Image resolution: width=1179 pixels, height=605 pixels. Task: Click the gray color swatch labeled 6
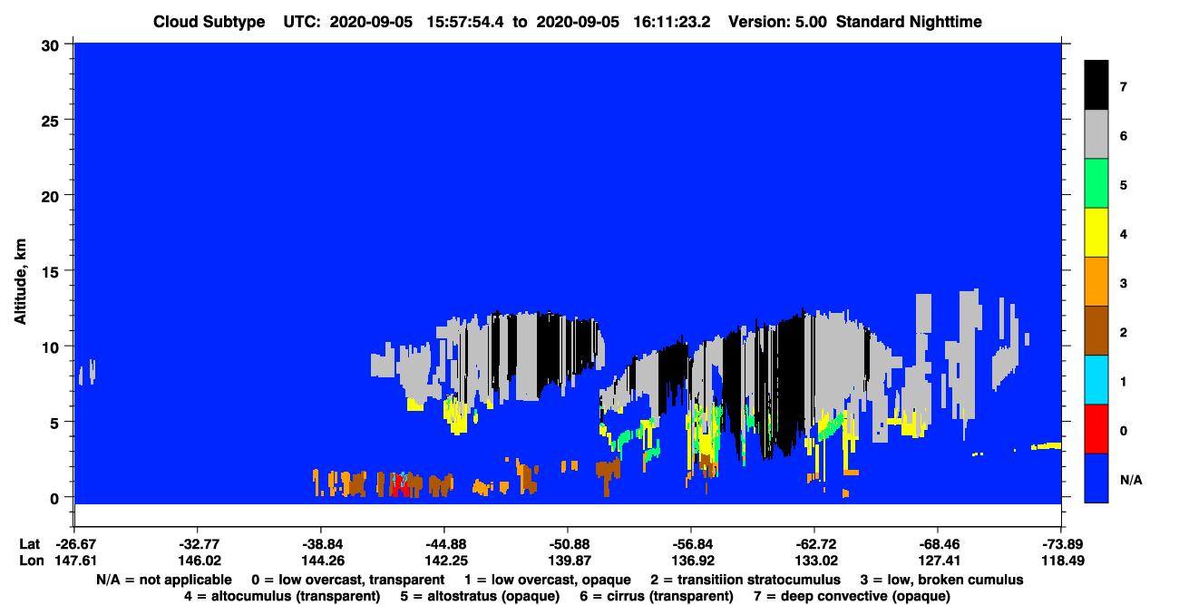pyautogui.click(x=1096, y=135)
